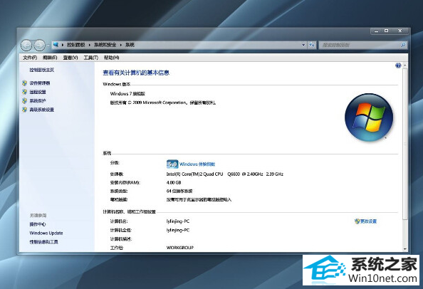Open the address bar history dropdown
This screenshot has width=423, height=289.
tap(303, 45)
